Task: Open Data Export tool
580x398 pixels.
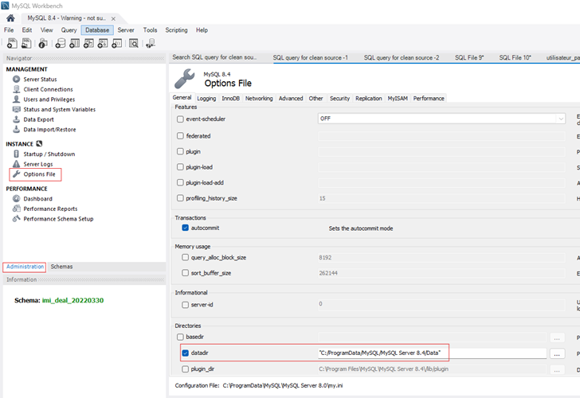Action: [40, 119]
